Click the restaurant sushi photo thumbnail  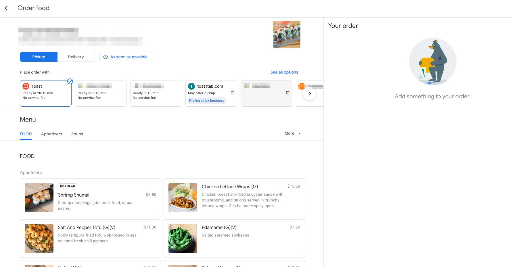tap(286, 34)
